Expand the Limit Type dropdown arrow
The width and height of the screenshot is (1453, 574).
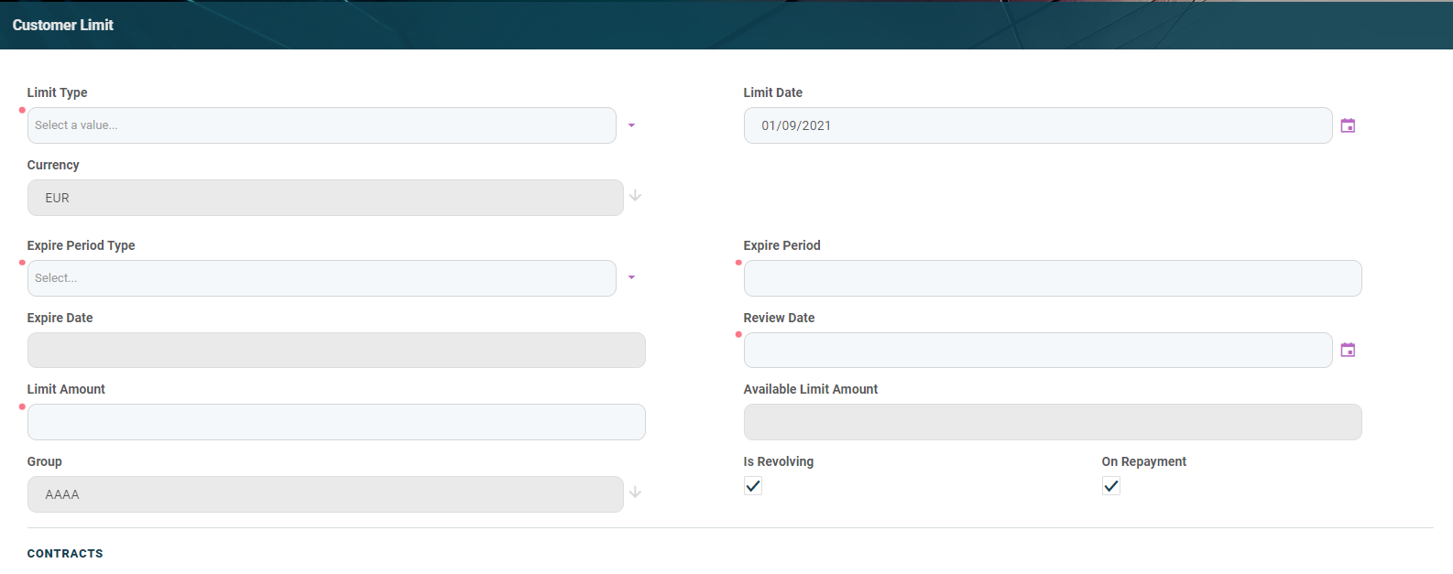[631, 125]
